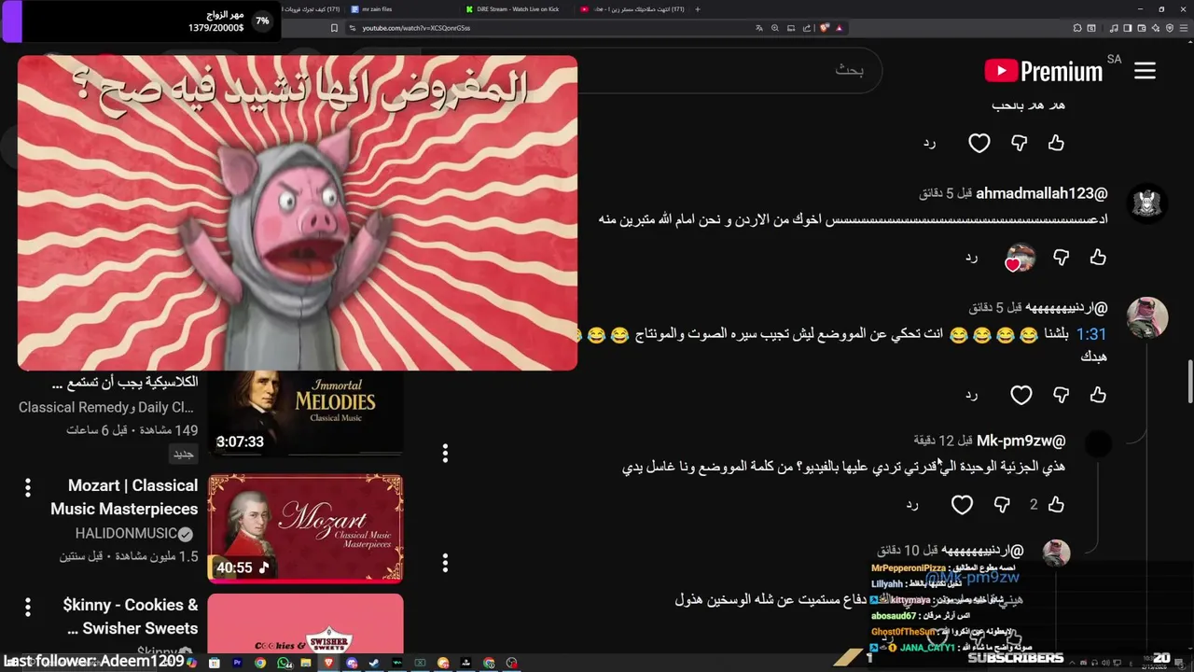This screenshot has height=672, width=1194.
Task: Open Steam from the taskbar
Action: pyautogui.click(x=374, y=663)
